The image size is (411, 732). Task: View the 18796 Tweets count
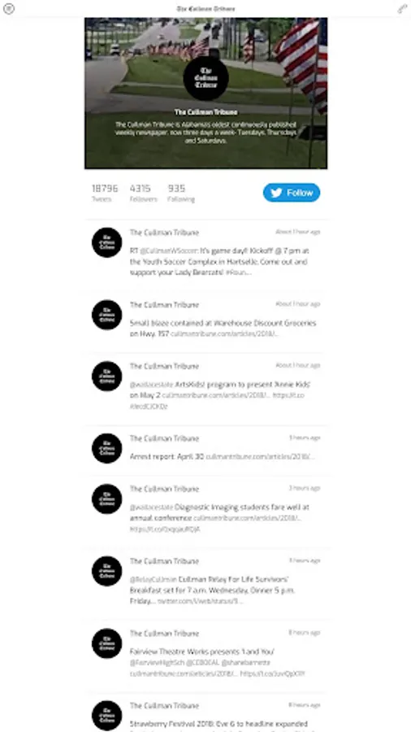[105, 194]
